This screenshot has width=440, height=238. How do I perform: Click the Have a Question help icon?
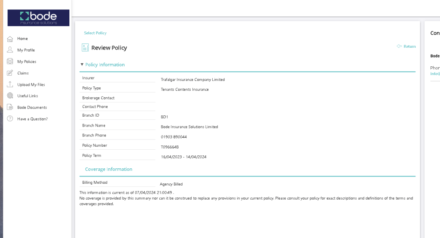click(x=10, y=119)
